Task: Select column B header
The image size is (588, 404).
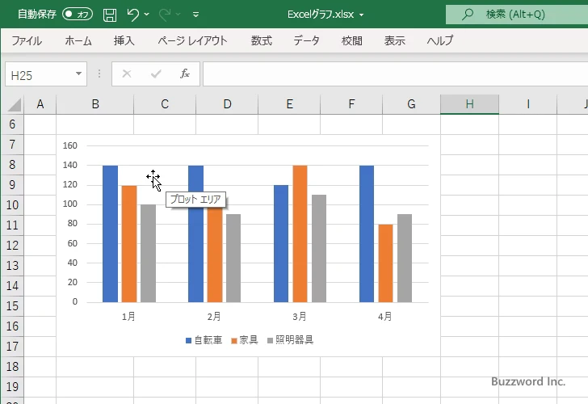Action: pos(95,104)
